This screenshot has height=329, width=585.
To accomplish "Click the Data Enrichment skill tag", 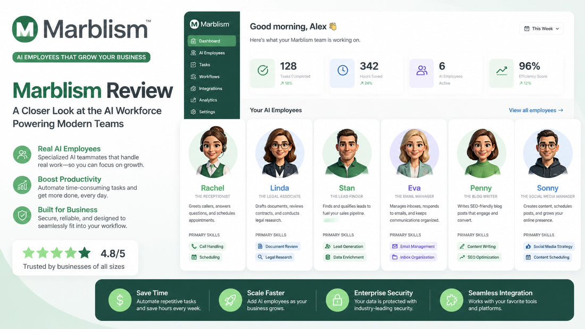I will coord(345,257).
